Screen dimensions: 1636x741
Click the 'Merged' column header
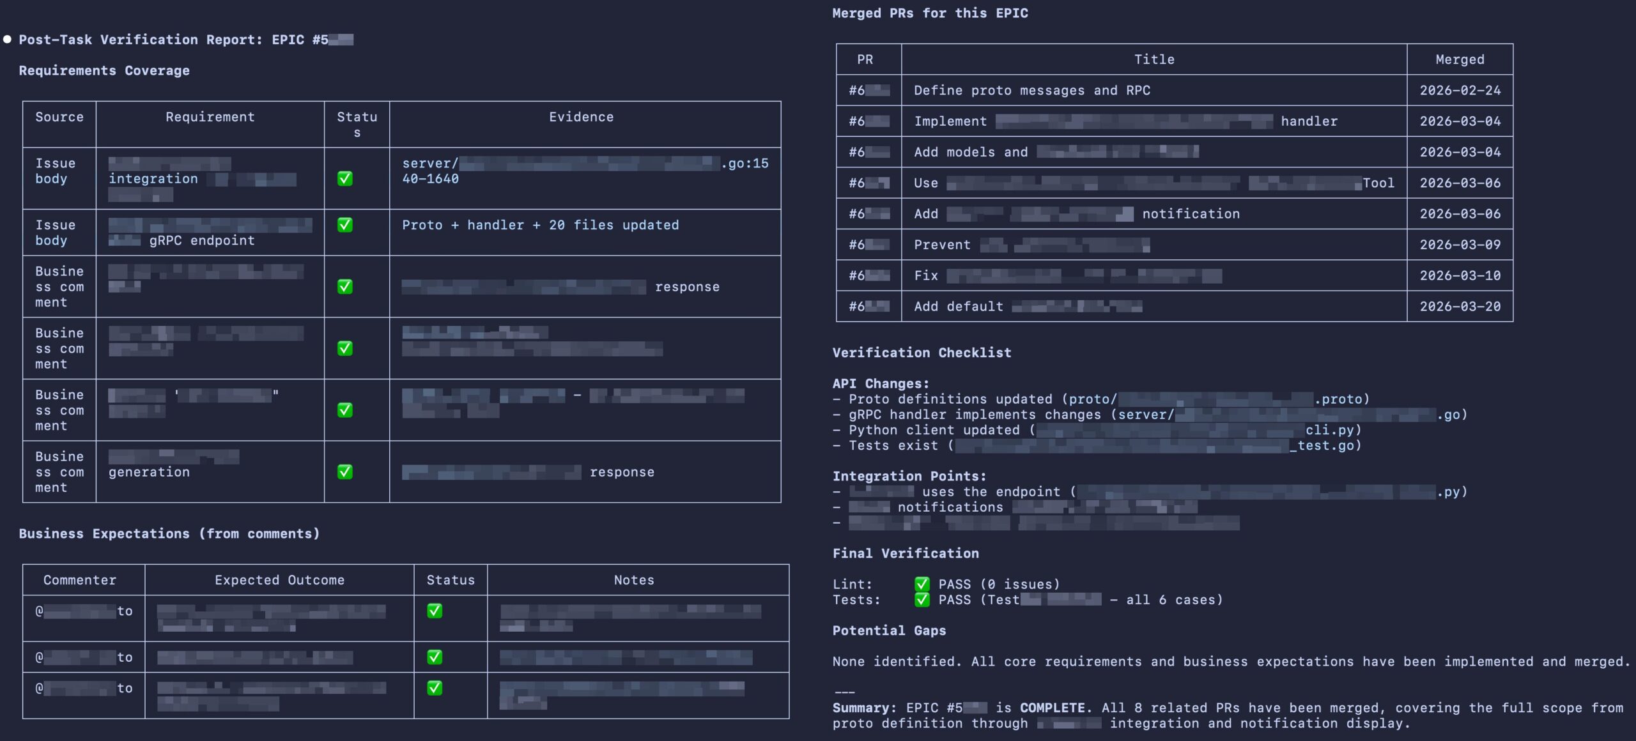pos(1460,59)
